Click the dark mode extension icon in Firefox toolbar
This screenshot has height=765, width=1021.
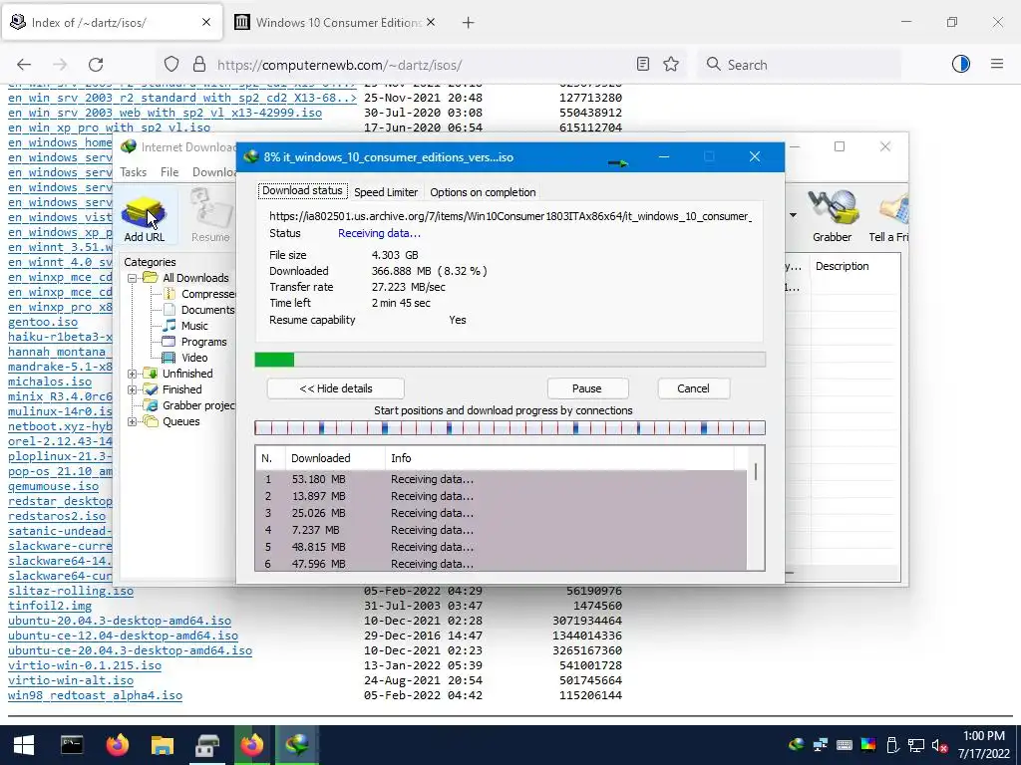[x=961, y=64]
